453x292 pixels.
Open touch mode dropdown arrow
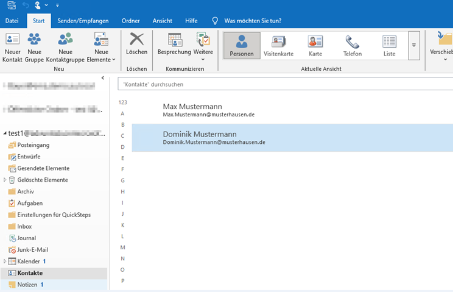[x=46, y=5]
